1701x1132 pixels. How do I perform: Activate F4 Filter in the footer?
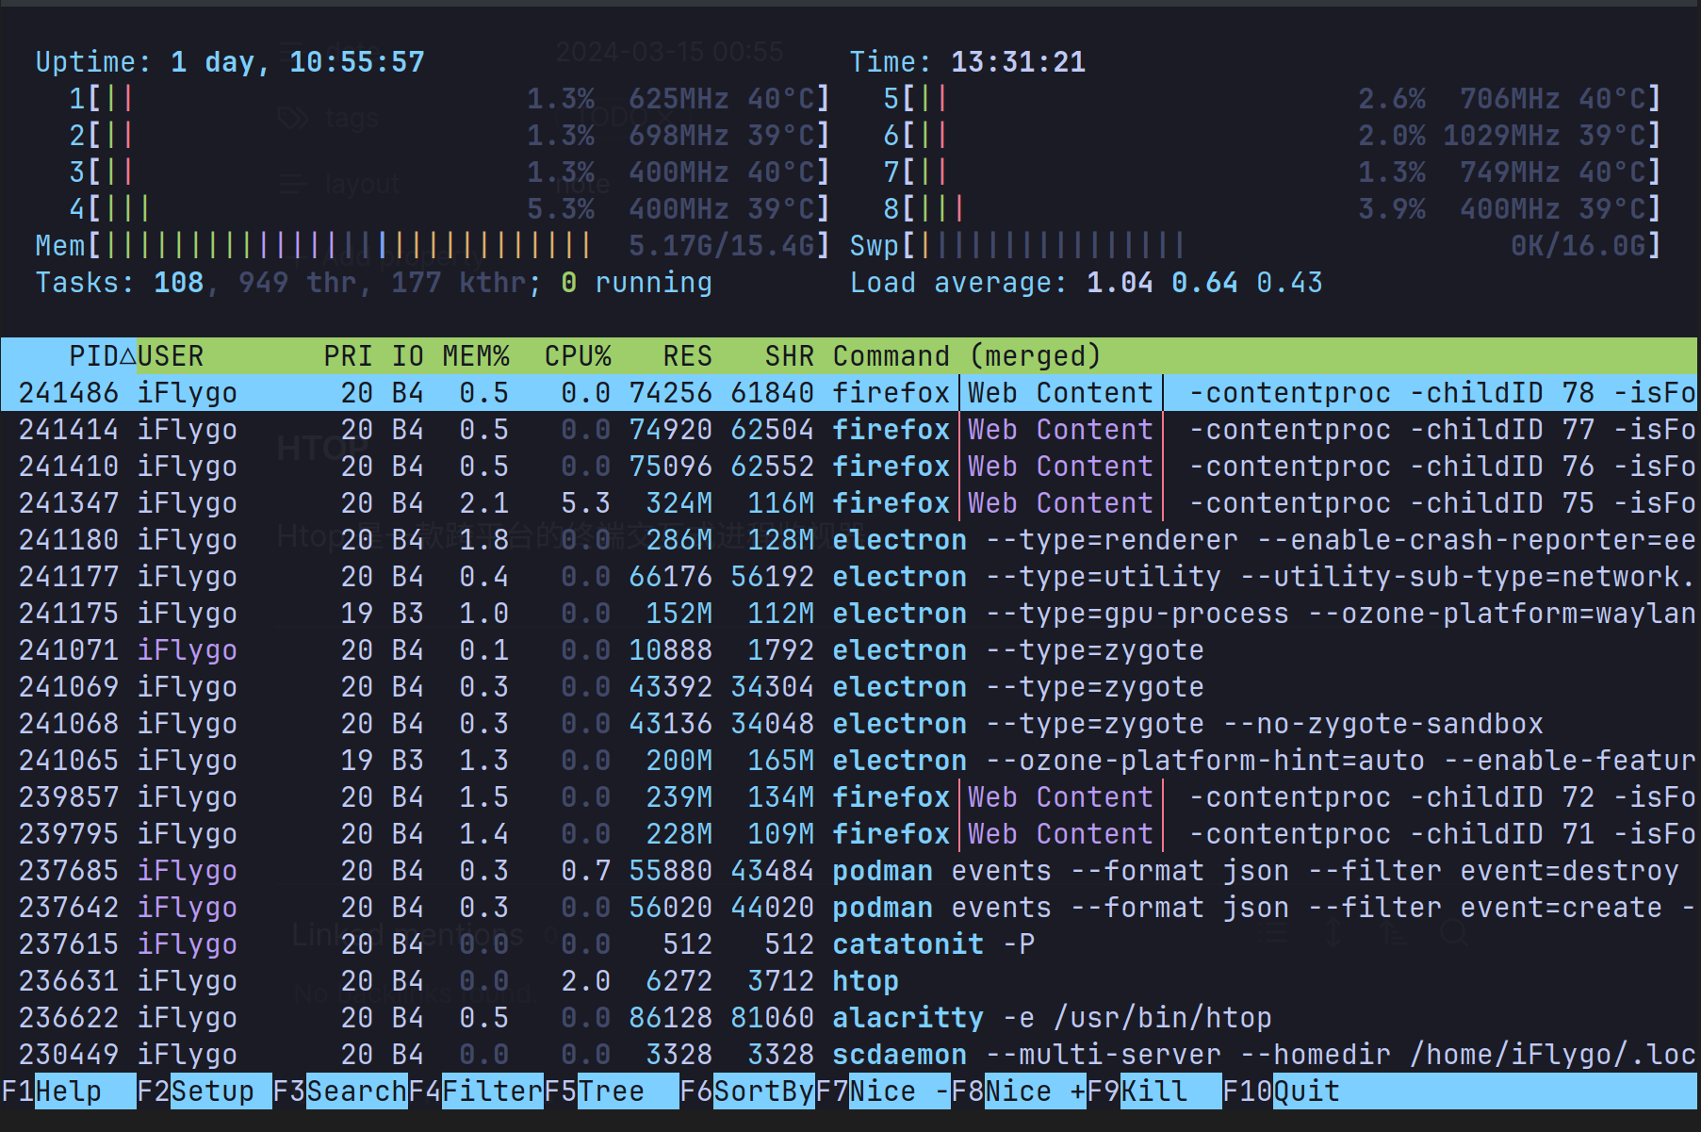point(476,1091)
